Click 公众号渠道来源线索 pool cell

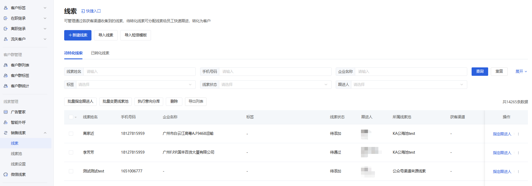pos(409,171)
